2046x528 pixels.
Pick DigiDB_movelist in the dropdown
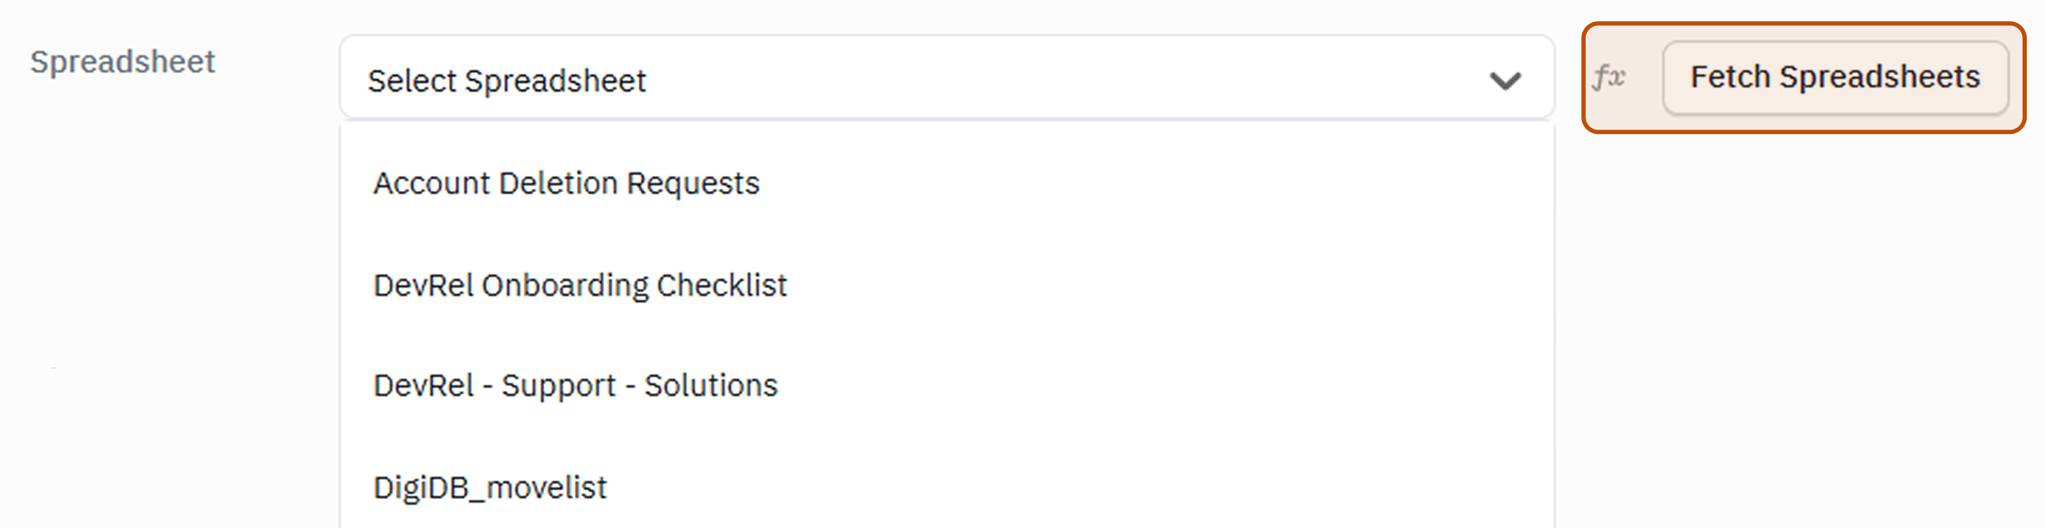[489, 486]
